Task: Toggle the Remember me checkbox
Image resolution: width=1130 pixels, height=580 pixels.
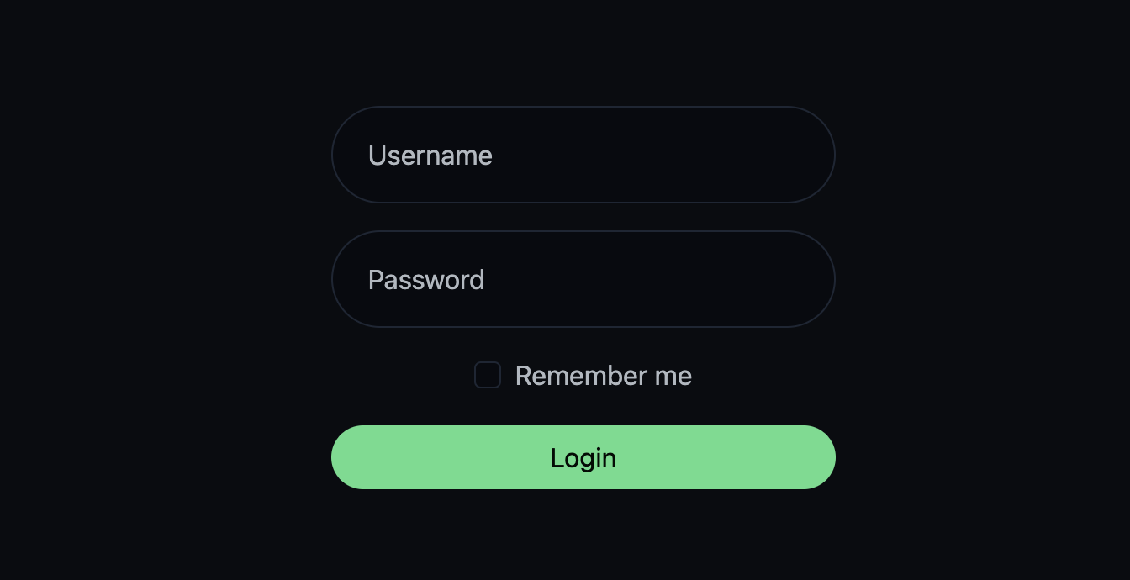Action: [x=488, y=375]
